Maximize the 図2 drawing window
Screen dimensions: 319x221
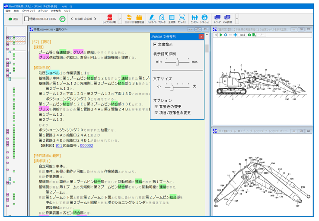pyautogui.click(x=301, y=131)
